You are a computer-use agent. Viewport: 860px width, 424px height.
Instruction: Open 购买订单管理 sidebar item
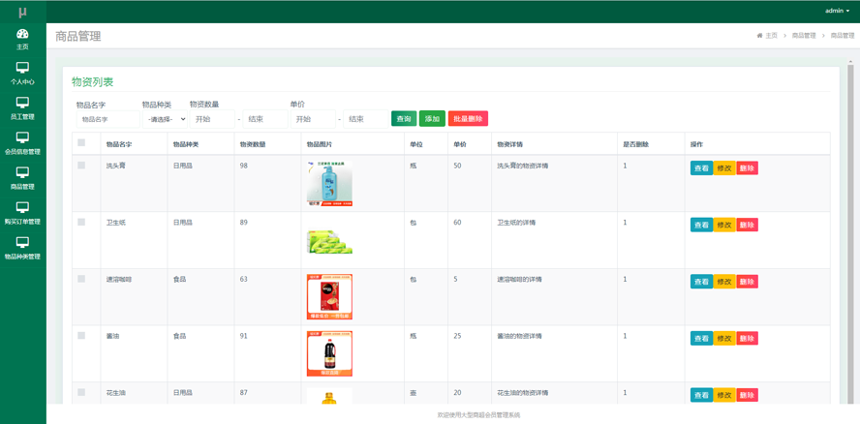point(22,214)
